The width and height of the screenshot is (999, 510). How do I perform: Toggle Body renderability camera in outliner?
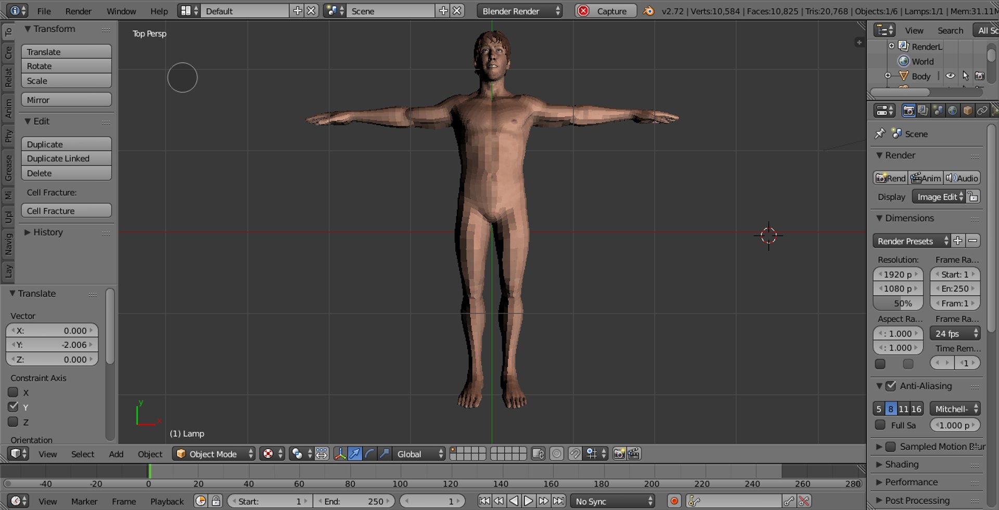(x=980, y=76)
